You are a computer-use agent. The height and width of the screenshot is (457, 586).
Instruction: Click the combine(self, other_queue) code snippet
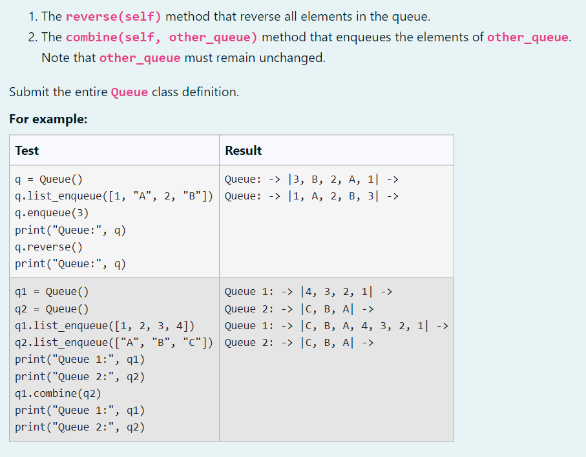click(x=162, y=37)
